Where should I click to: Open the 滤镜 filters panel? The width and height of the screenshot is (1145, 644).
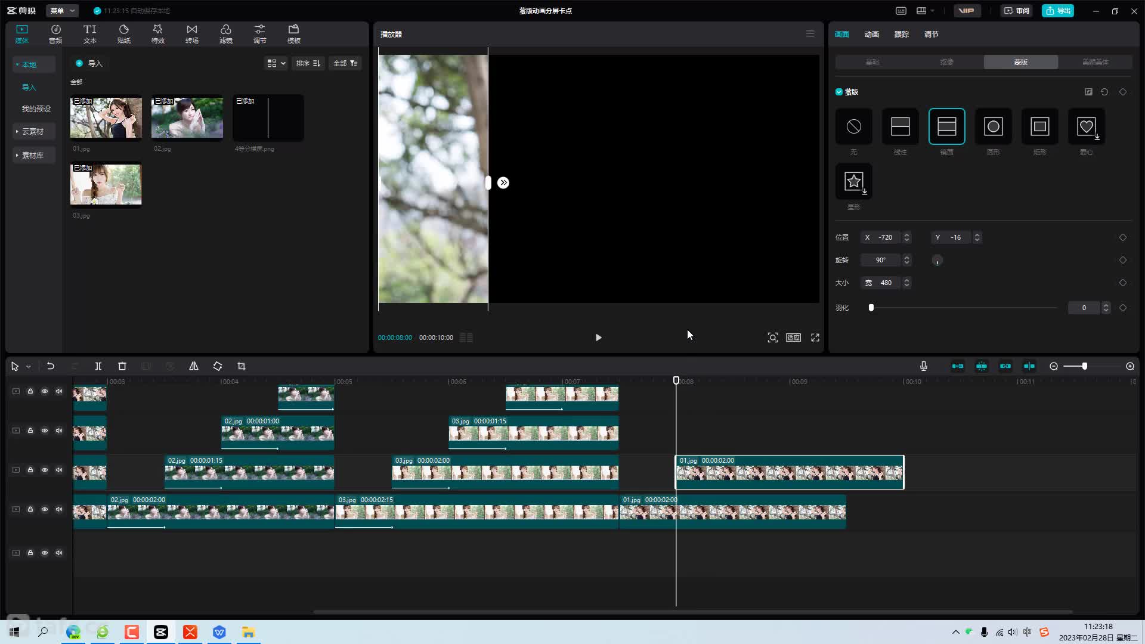[225, 34]
